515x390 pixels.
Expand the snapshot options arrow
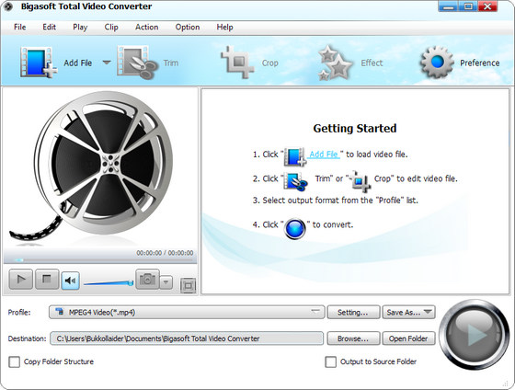coord(166,281)
